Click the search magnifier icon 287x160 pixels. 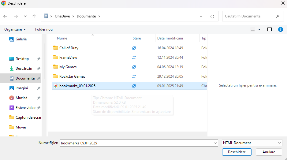coord(278,16)
